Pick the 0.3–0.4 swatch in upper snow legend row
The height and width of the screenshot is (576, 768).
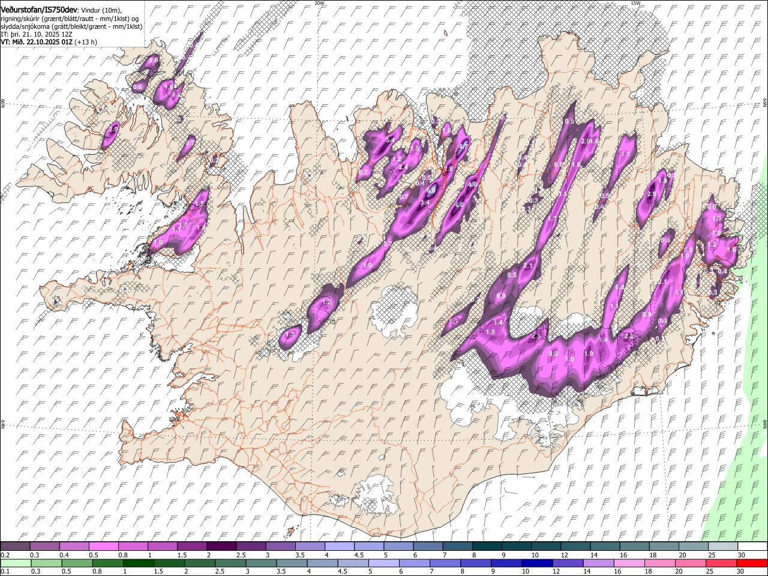click(44, 547)
